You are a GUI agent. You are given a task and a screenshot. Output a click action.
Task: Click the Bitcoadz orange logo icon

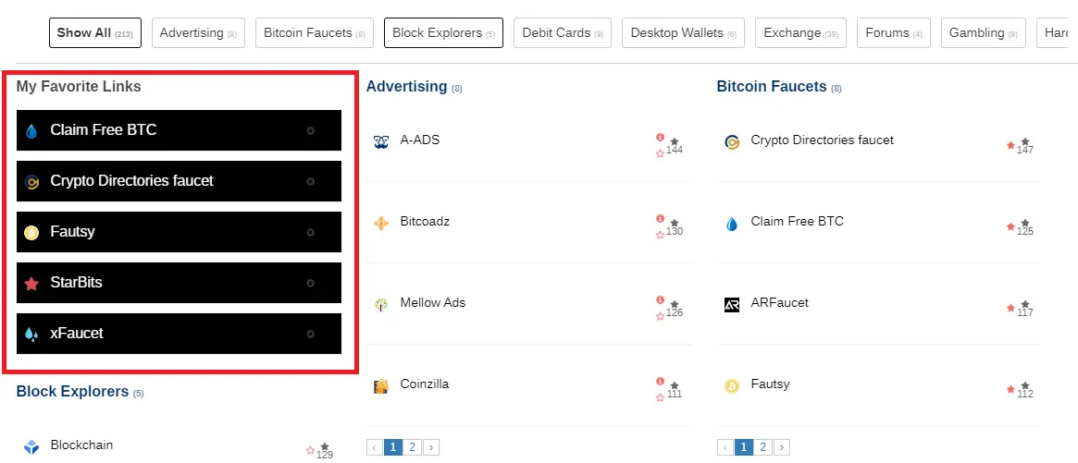click(x=381, y=224)
